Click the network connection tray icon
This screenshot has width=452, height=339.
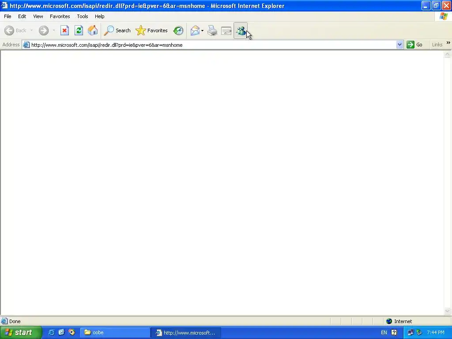pos(411,333)
